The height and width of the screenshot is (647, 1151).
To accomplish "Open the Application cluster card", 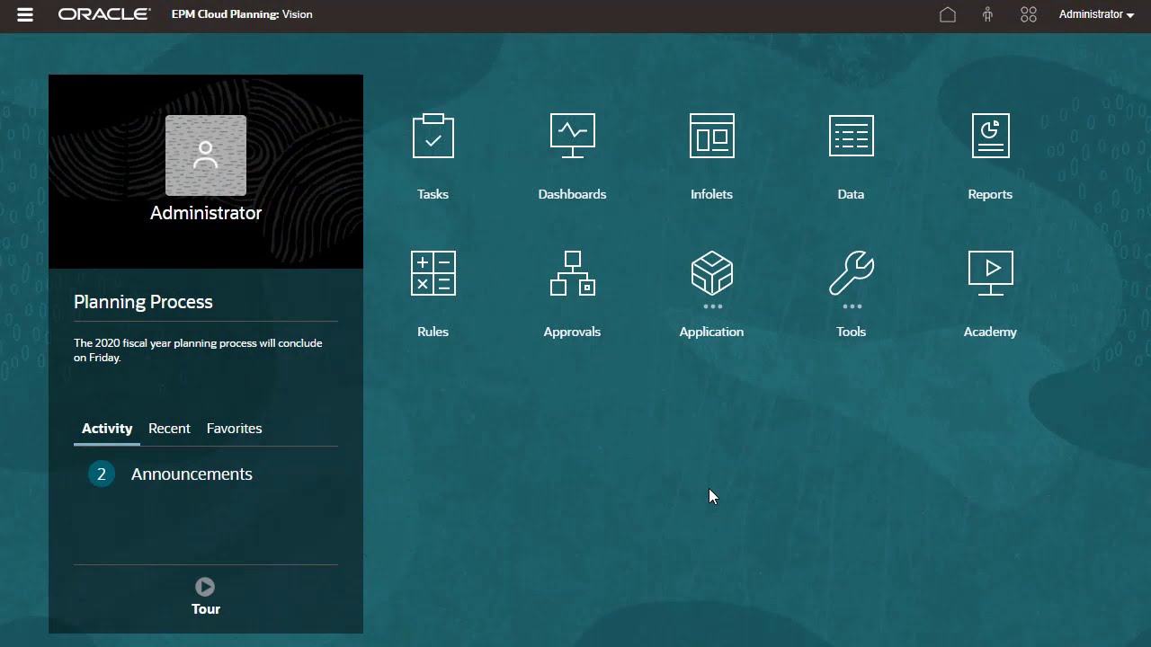I will pyautogui.click(x=711, y=293).
